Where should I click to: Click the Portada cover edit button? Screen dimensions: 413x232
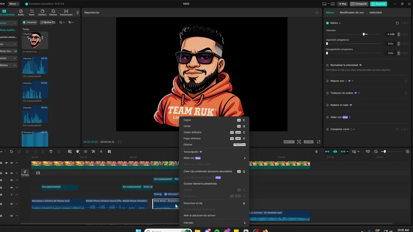click(x=25, y=173)
